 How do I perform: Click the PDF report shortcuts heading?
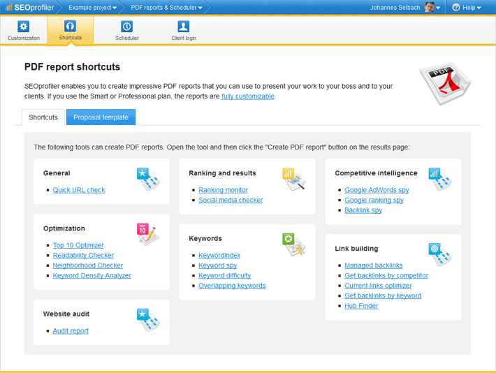(72, 67)
